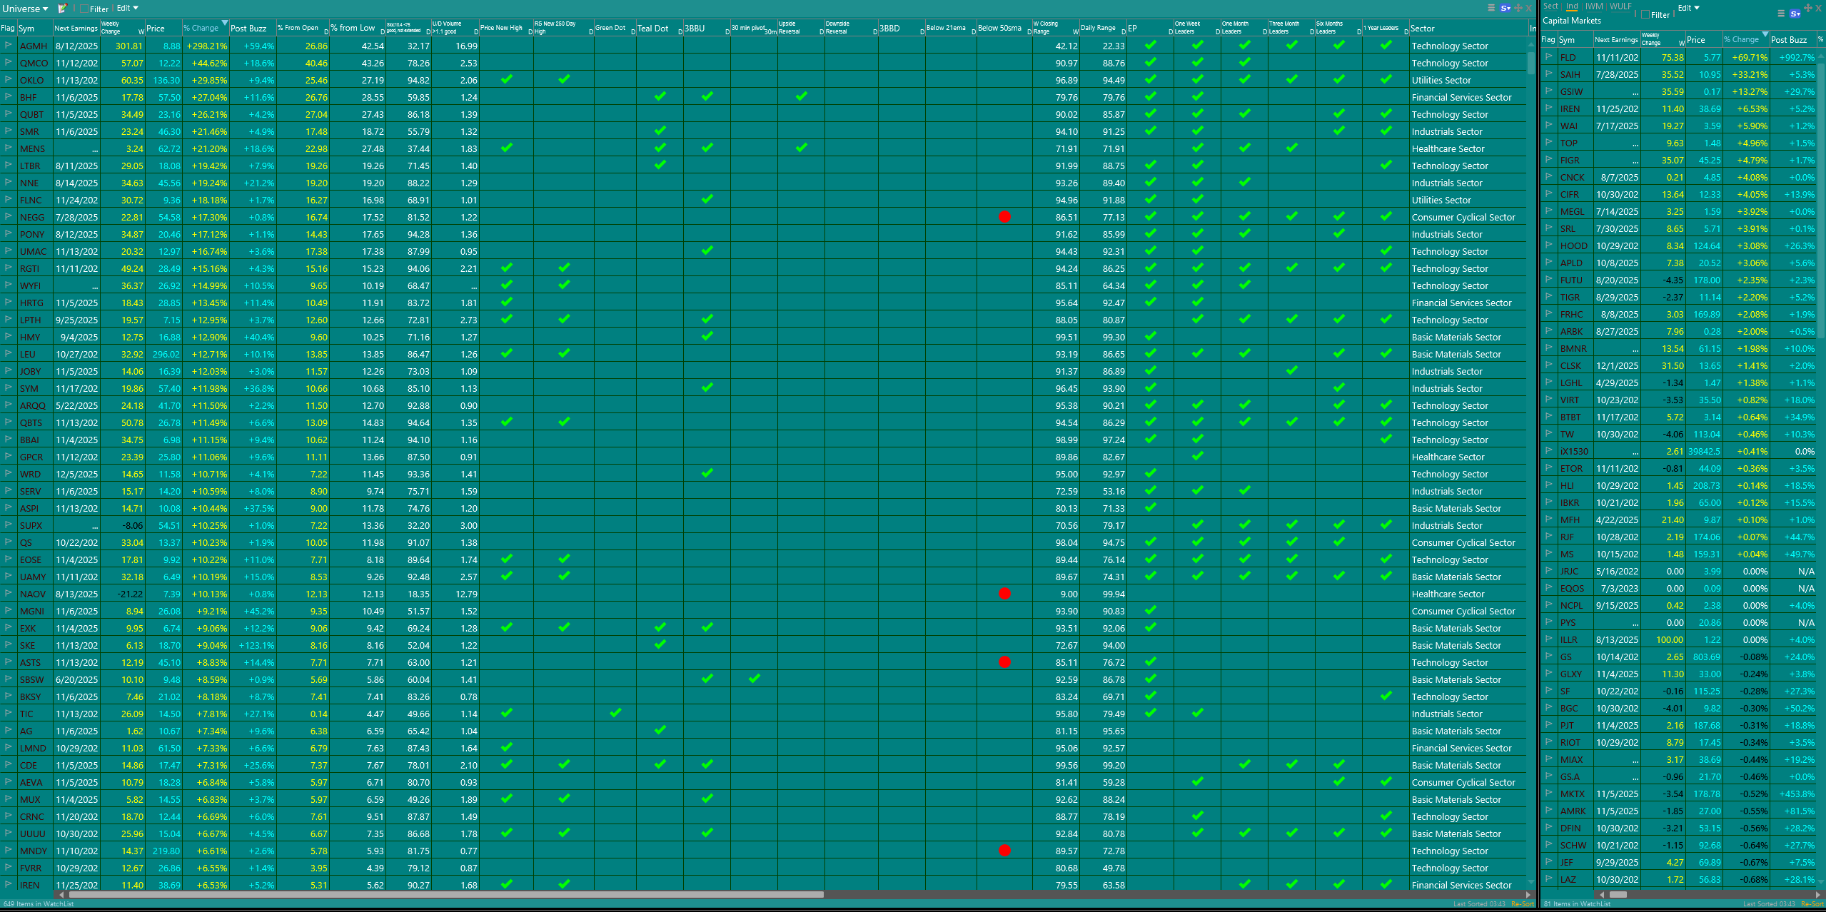Click the blue S symbol-link icon in Universe panel

[1505, 8]
